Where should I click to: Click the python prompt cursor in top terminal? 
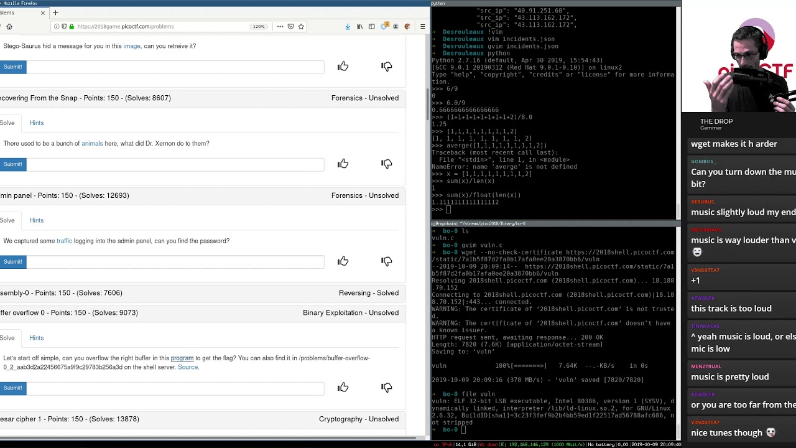click(448, 210)
